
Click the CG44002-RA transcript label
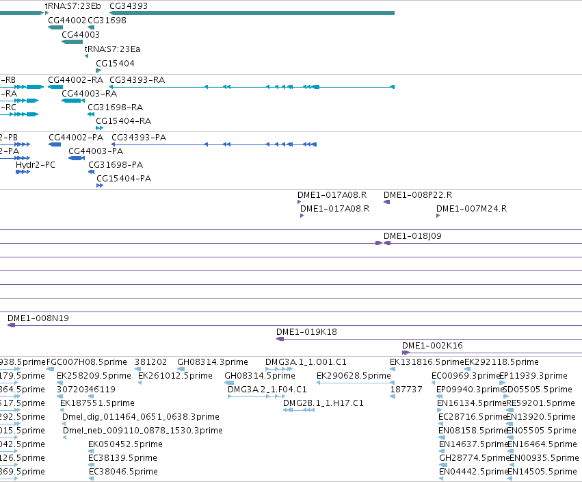pos(76,80)
